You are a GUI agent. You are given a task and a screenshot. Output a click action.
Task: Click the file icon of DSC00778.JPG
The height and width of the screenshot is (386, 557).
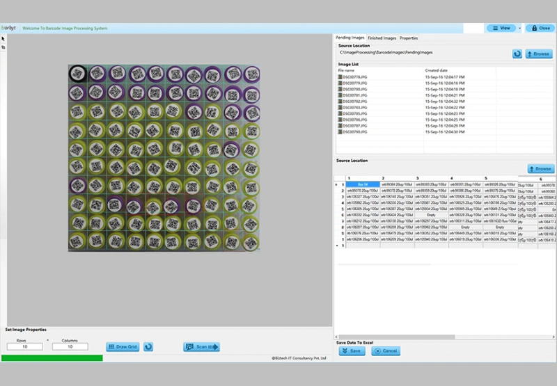point(340,77)
